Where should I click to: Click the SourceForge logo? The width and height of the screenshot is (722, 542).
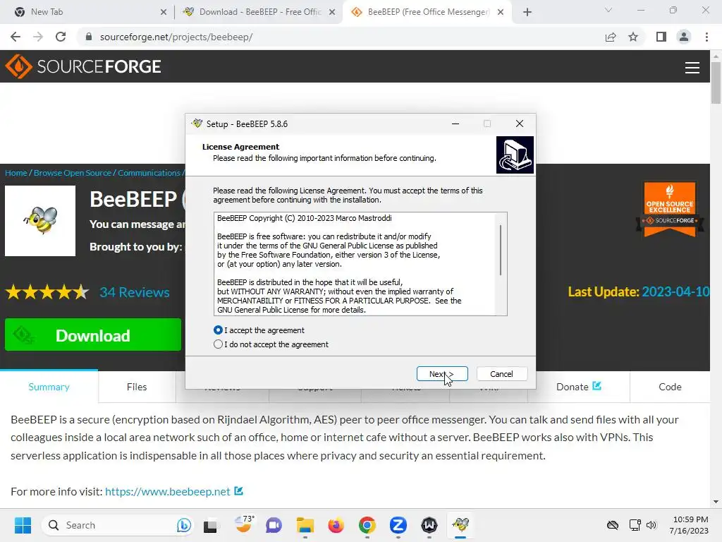(x=83, y=66)
